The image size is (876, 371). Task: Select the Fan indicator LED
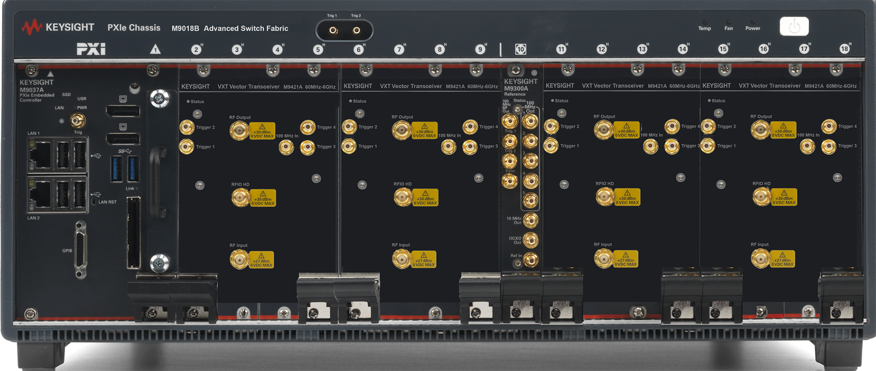728,22
